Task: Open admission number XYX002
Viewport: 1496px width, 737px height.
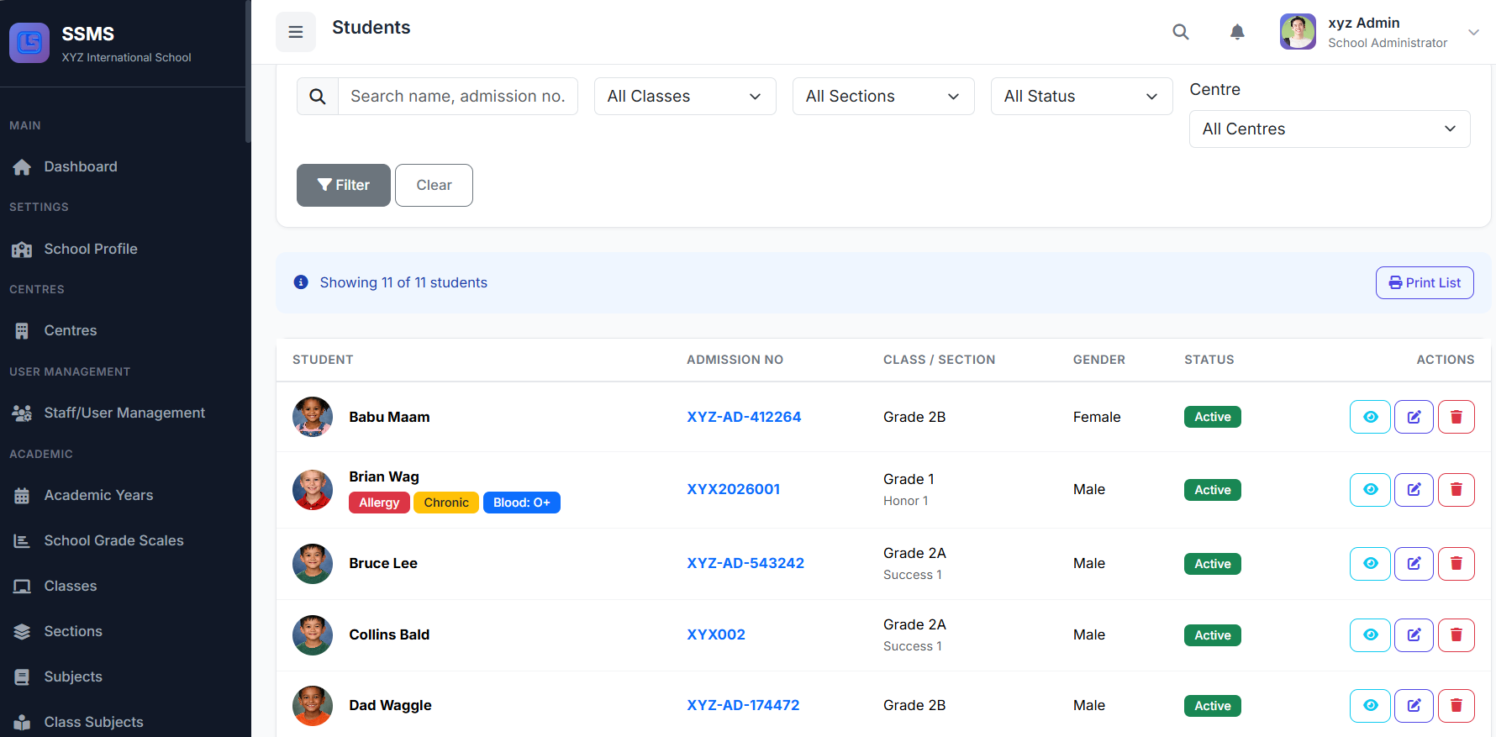Action: pos(716,634)
